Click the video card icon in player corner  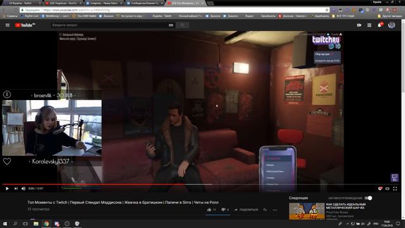click(394, 178)
